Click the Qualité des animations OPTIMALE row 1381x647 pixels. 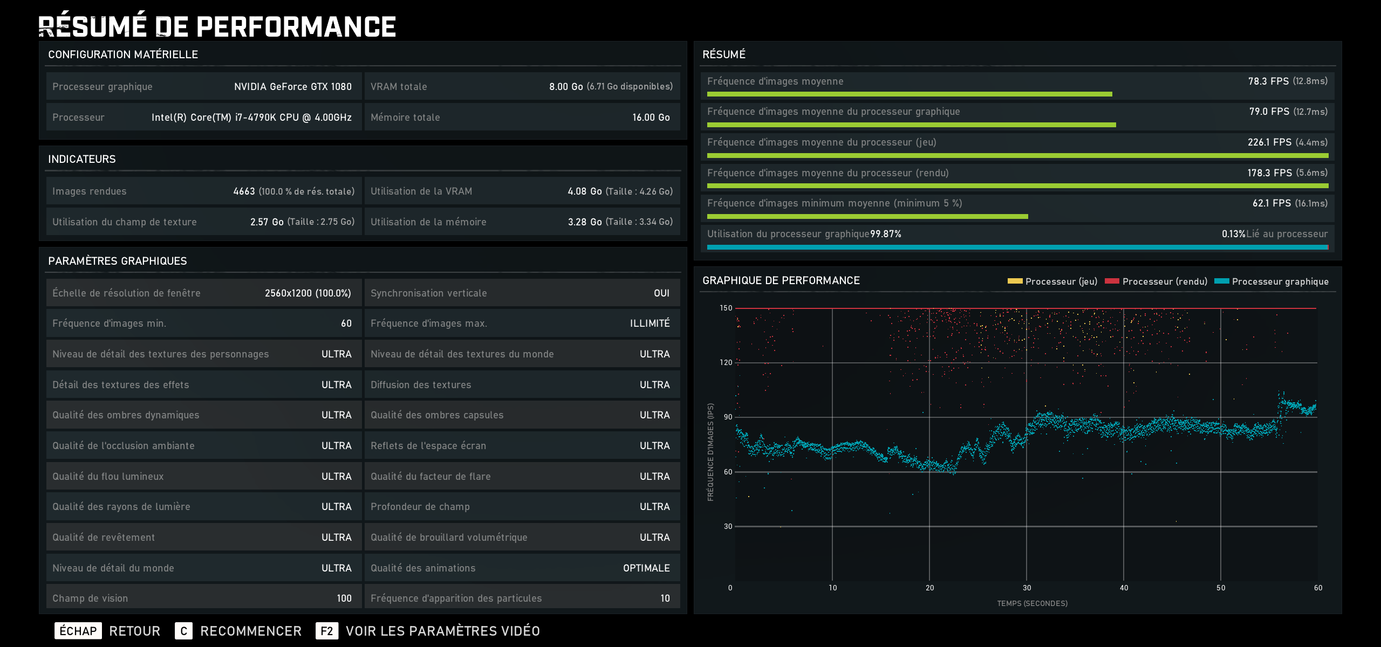click(521, 568)
